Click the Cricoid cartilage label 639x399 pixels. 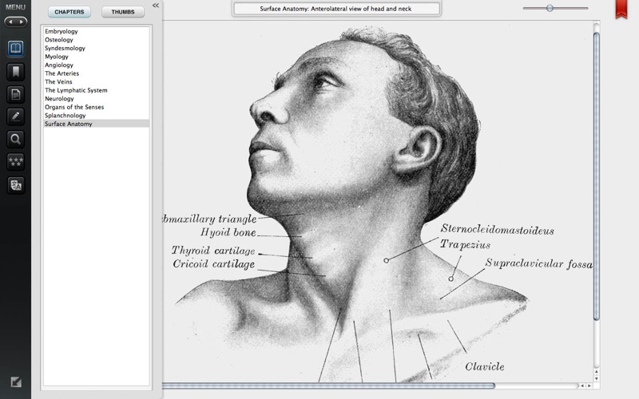(x=214, y=264)
